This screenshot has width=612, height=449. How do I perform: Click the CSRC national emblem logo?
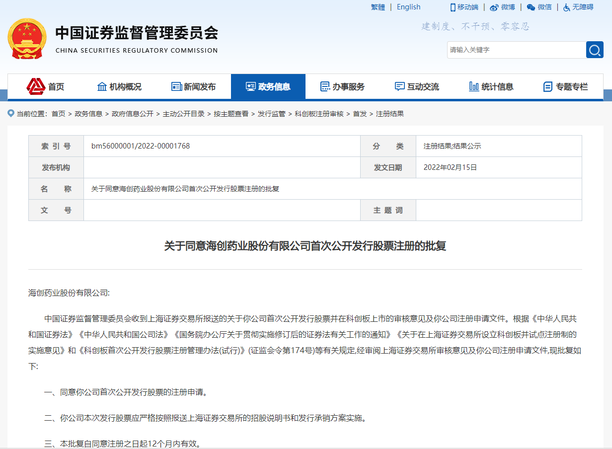(x=27, y=39)
